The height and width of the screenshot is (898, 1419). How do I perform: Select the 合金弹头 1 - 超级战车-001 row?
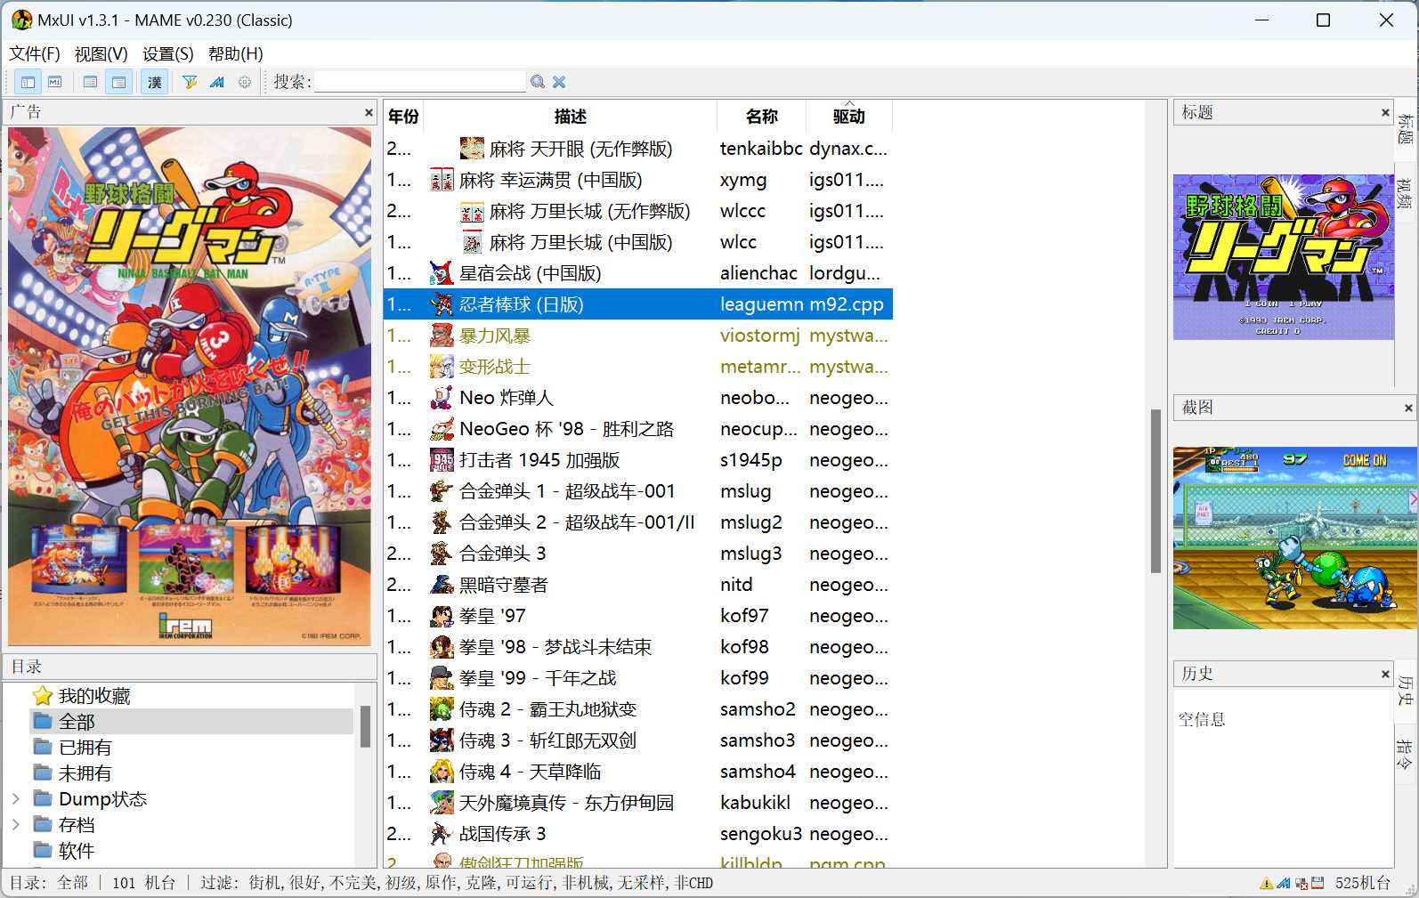[x=638, y=491]
